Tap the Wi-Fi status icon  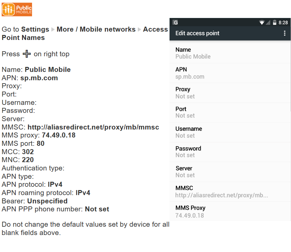pyautogui.click(x=262, y=23)
